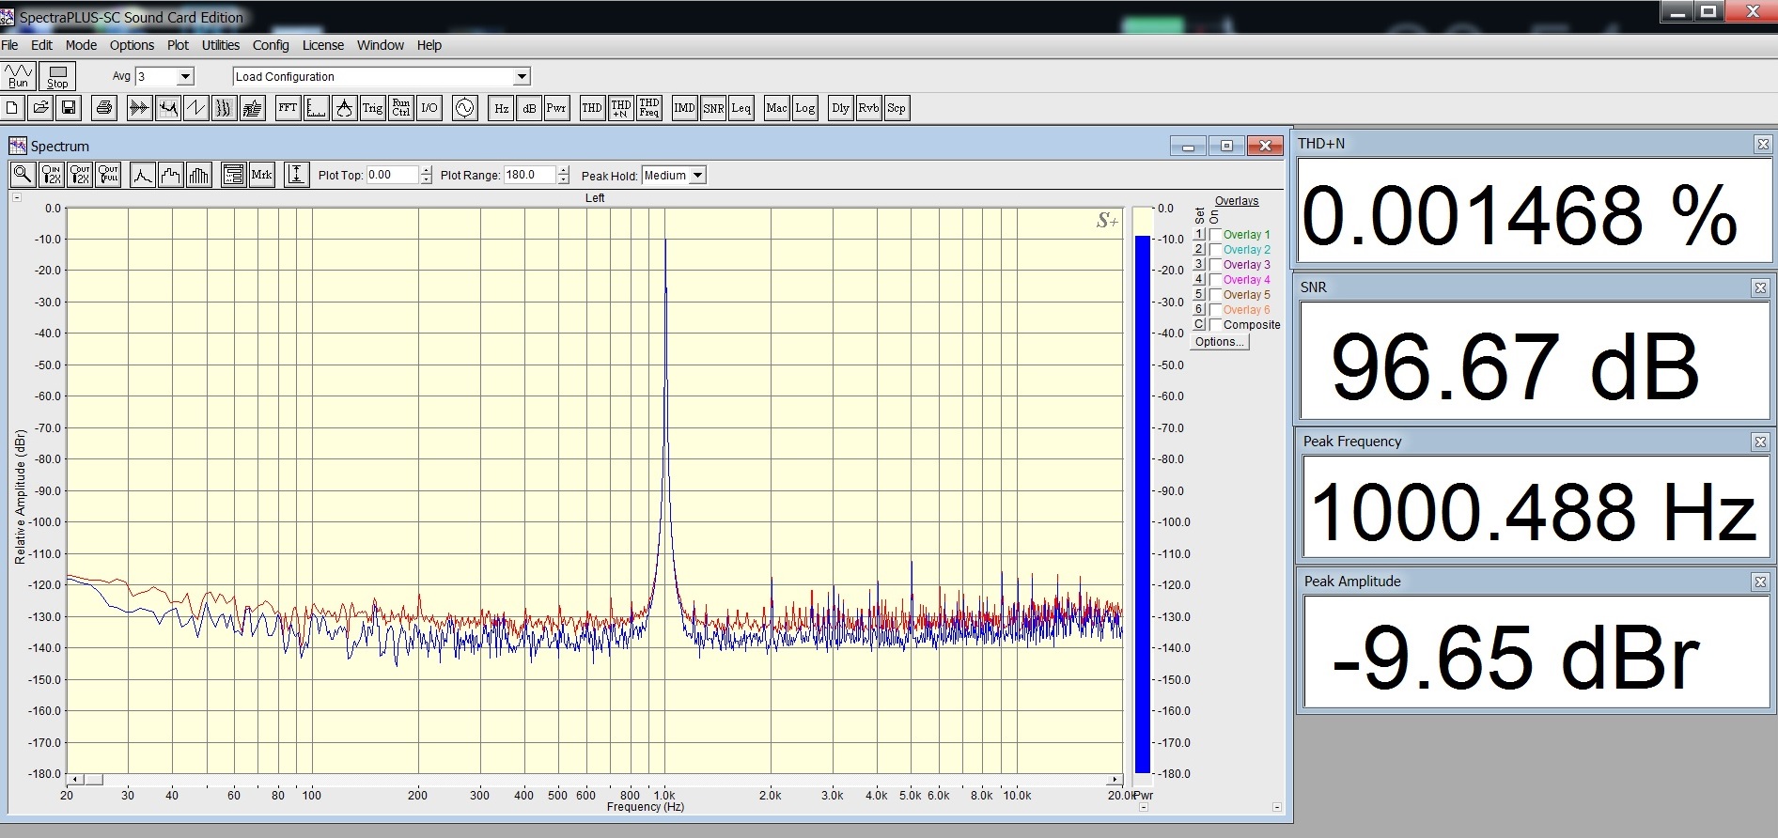This screenshot has height=838, width=1778.
Task: Click the Plot Range input field
Action: click(x=529, y=175)
